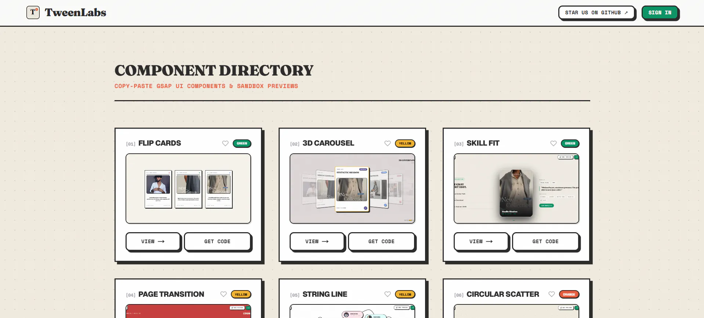Click the yellow tag on 3D Carousel

click(x=405, y=143)
